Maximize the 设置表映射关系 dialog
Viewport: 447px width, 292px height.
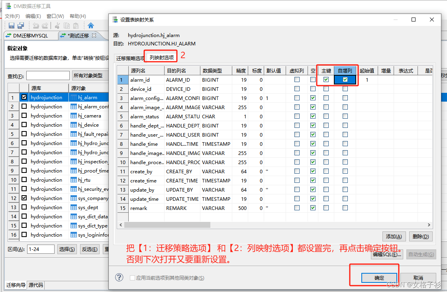point(414,20)
